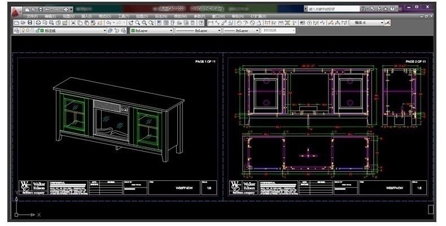Open the 文件(F) menu
This screenshot has width=446, height=226.
pyautogui.click(x=32, y=16)
